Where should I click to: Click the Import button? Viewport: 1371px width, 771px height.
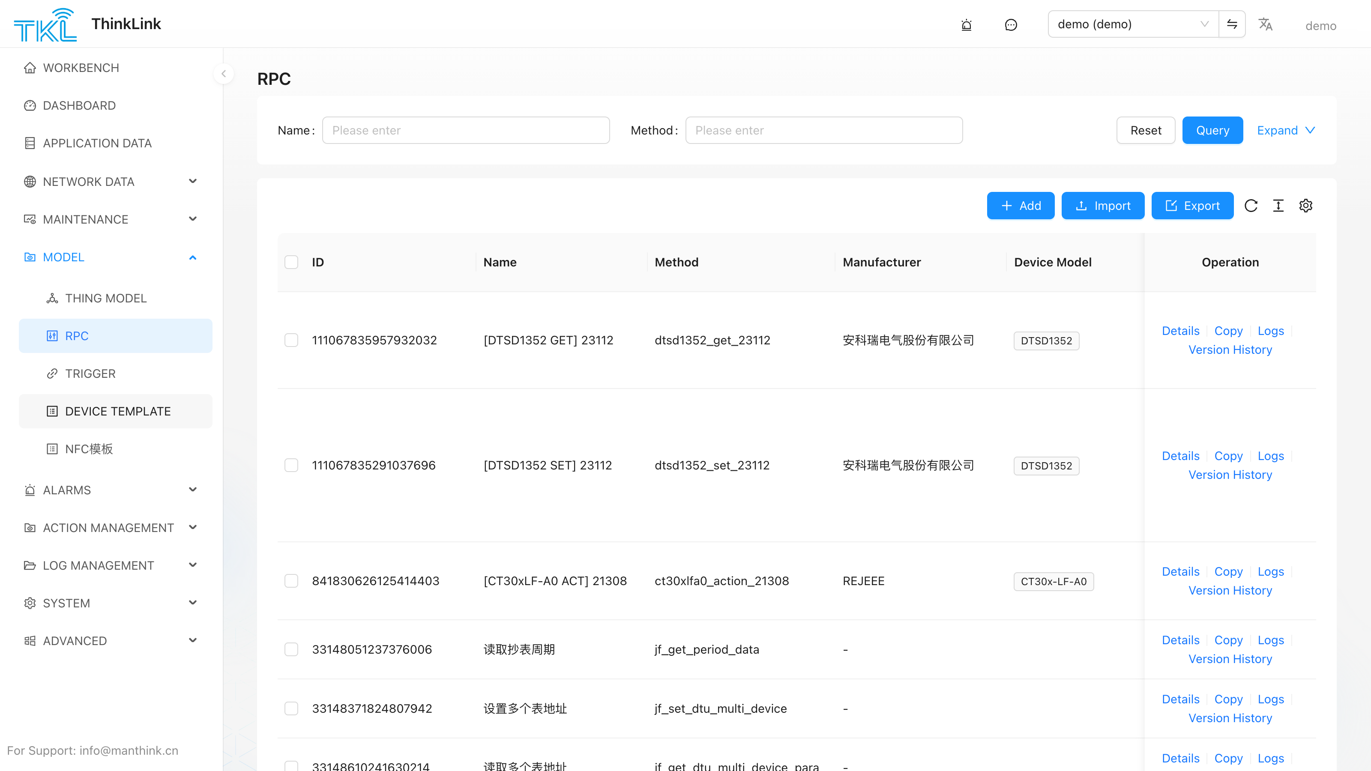(1103, 206)
